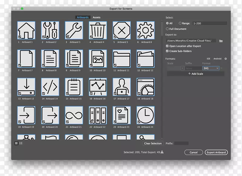Click the warning triangle next to Total Export
This screenshot has width=242, height=176.
click(x=162, y=152)
